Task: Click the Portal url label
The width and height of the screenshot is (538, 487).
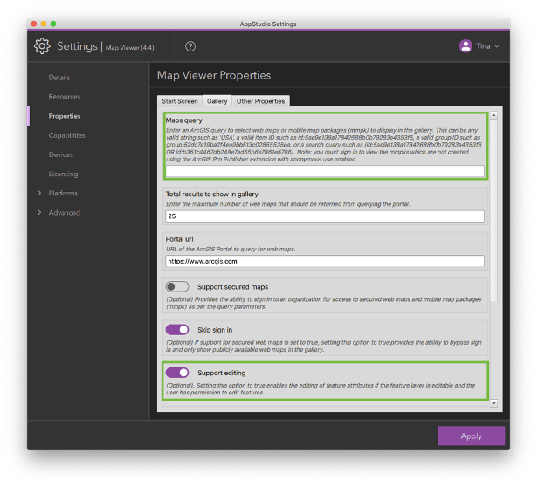Action: point(179,239)
